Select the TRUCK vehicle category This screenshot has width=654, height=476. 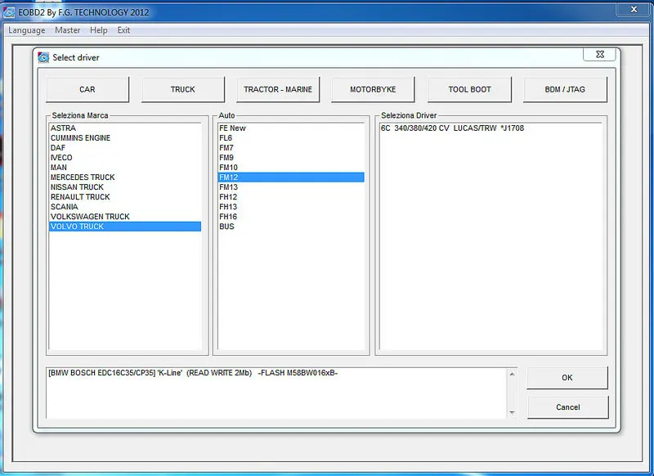click(x=182, y=89)
